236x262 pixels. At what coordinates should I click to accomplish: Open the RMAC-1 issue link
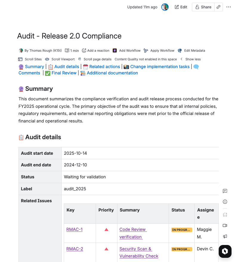[x=74, y=229]
